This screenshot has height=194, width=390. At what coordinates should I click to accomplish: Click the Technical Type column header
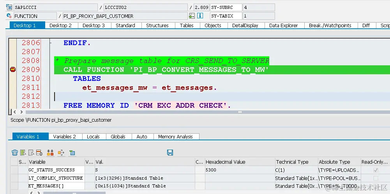coord(296,162)
